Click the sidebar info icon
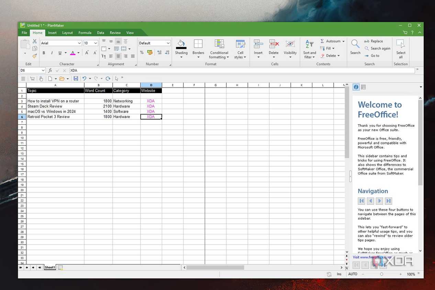 [356, 87]
